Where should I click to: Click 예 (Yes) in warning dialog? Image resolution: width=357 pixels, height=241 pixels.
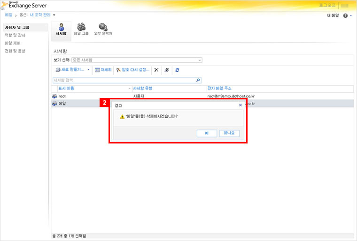(x=207, y=133)
